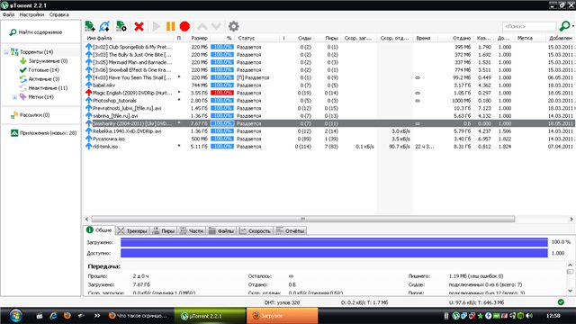Screen dimensions: 576x324
Task: Click the Доступно blue availability bar
Action: [x=334, y=253]
